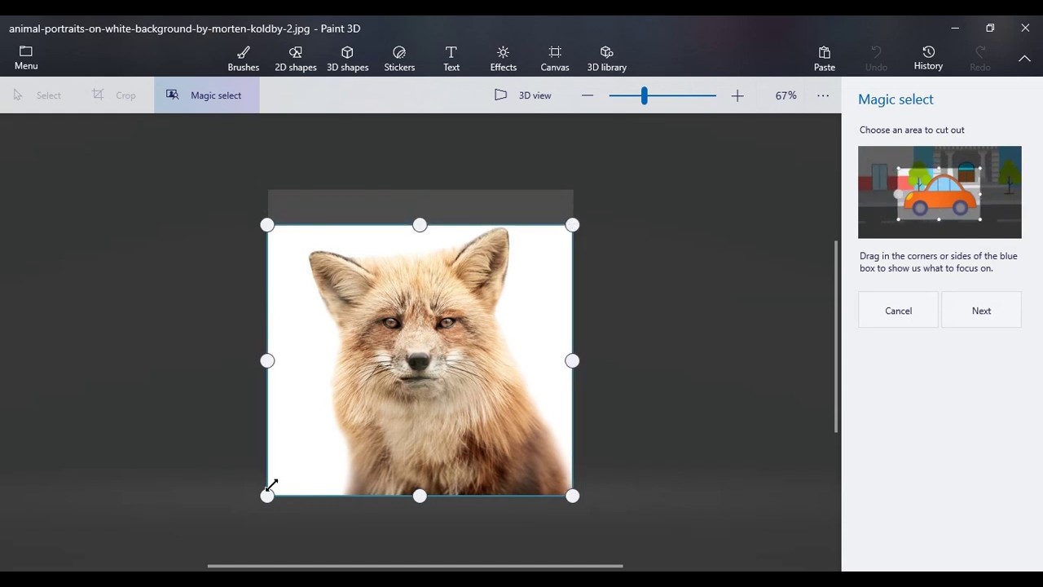Cancel the magic select operation
Viewport: 1043px width, 587px height.
pyautogui.click(x=898, y=311)
